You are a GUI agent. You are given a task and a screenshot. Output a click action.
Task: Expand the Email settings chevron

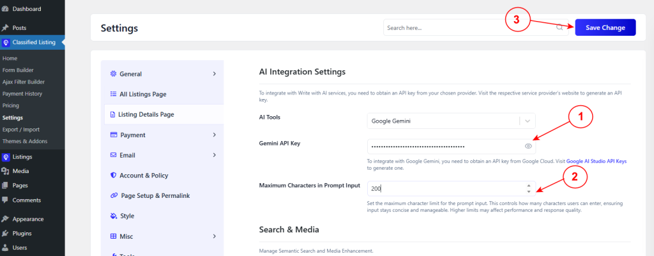pyautogui.click(x=215, y=155)
